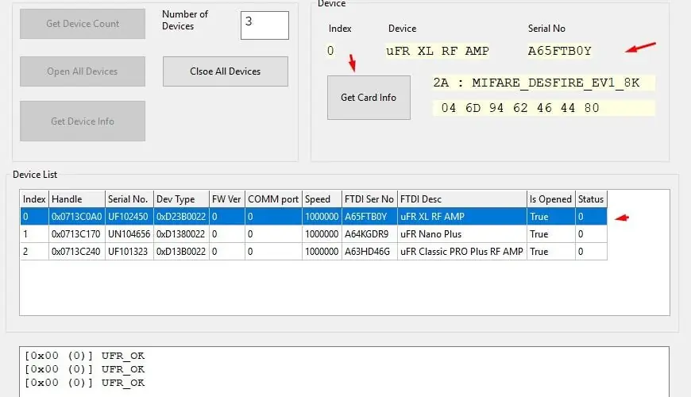The height and width of the screenshot is (397, 691).
Task: Sort by the Status column header
Action: pyautogui.click(x=591, y=199)
